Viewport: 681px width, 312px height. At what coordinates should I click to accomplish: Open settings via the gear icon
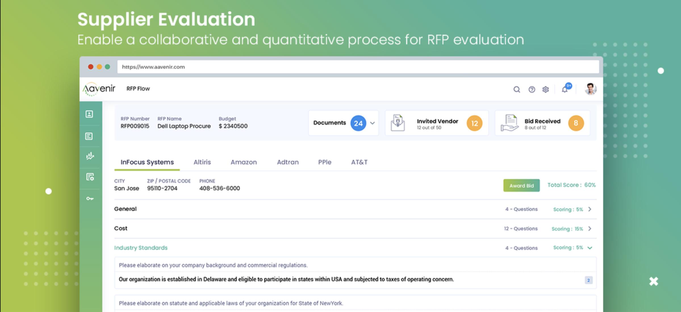546,89
